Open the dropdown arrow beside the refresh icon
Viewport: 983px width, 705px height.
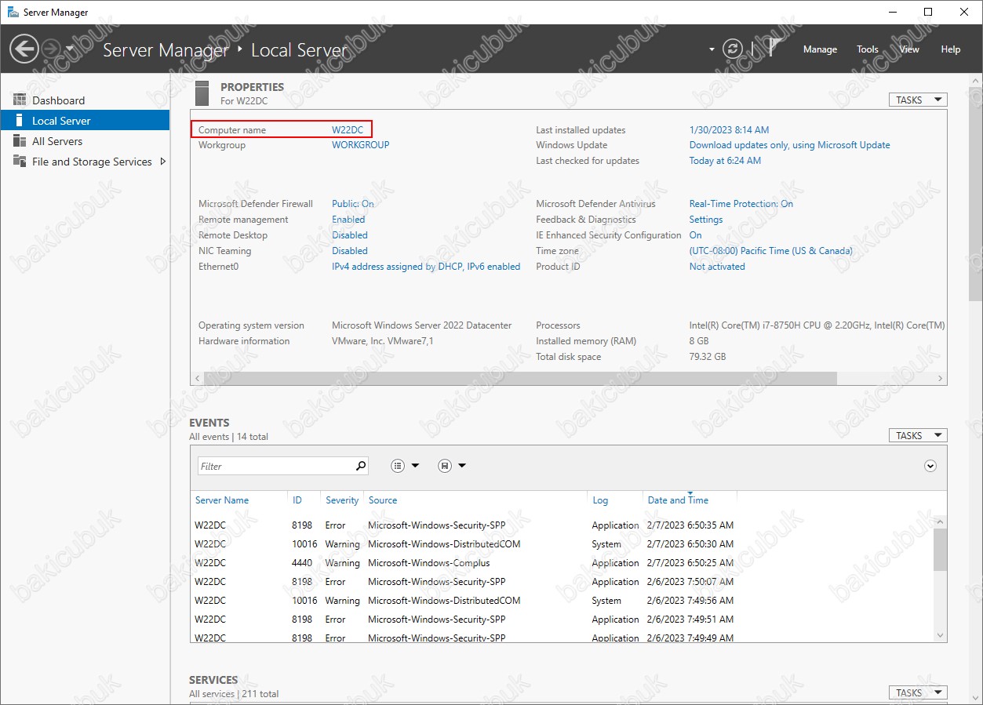tap(712, 49)
